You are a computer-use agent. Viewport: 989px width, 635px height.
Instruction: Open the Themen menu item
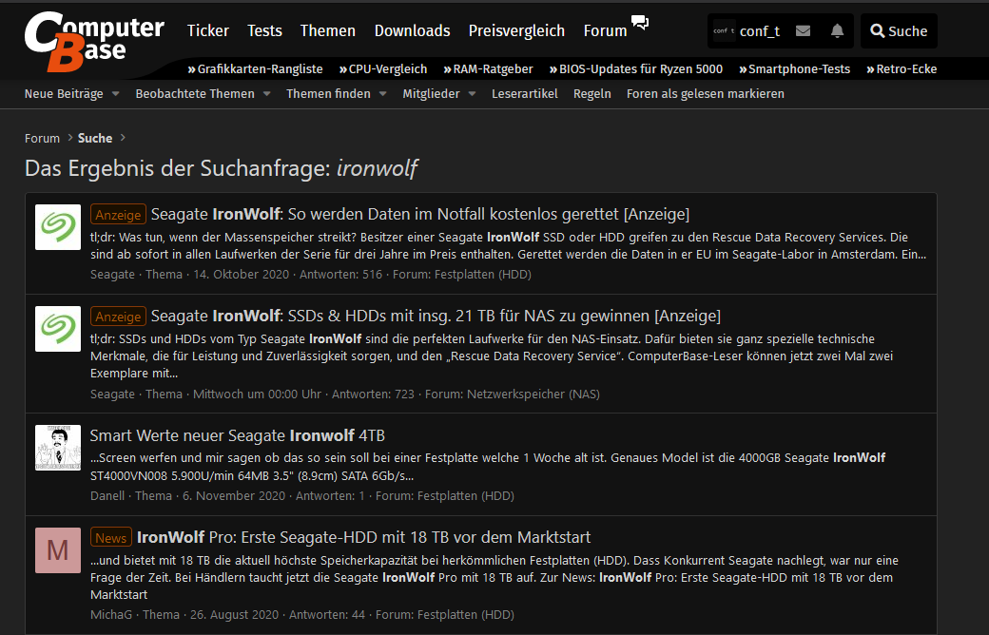click(328, 30)
